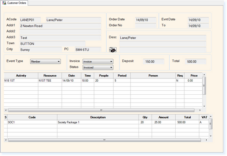This screenshot has height=156, width=227.
Task: Click the 18:00 time cell
Action: click(x=88, y=81)
